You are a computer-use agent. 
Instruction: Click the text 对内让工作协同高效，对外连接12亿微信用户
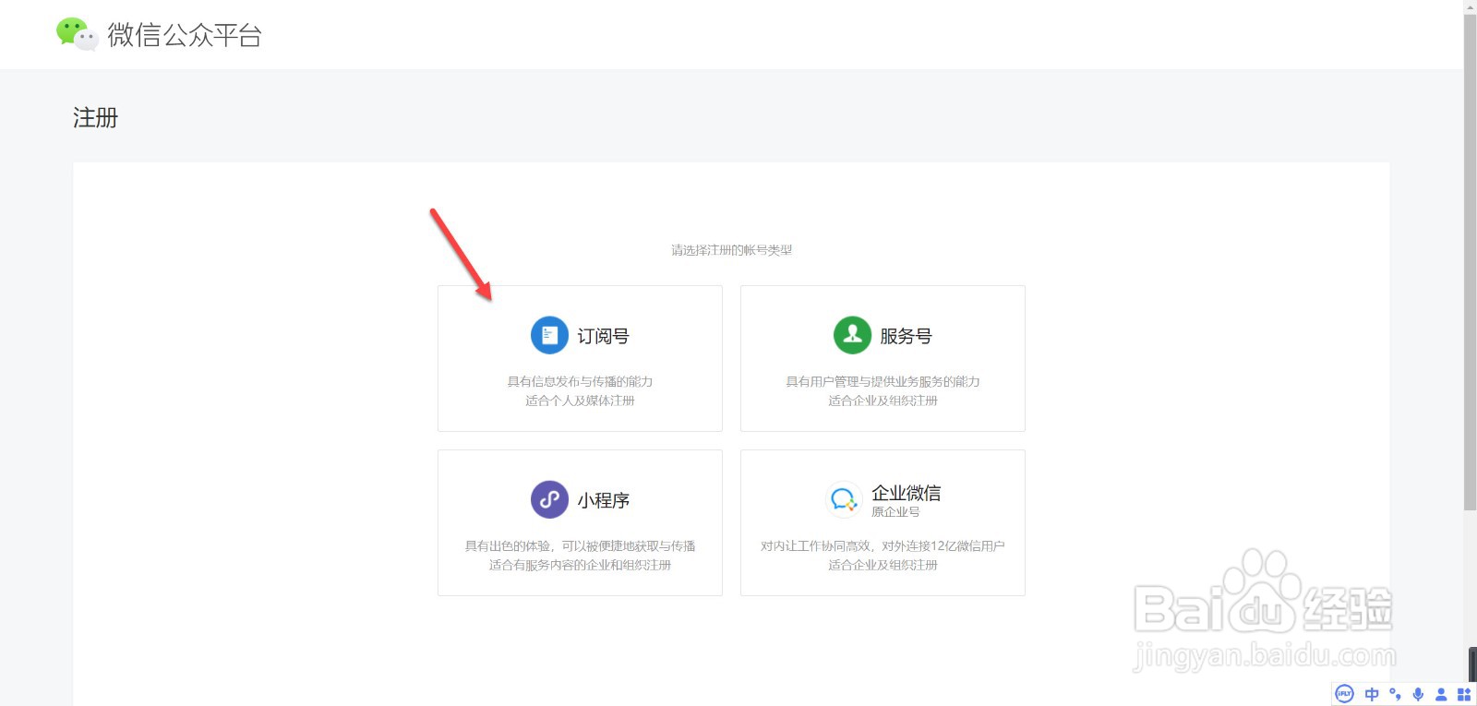(883, 545)
